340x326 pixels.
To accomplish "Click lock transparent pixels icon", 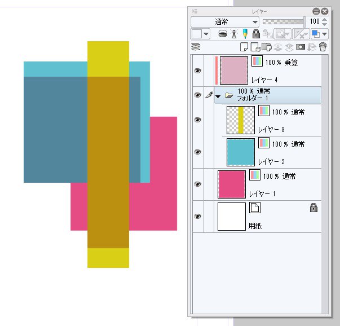I will click(268, 34).
